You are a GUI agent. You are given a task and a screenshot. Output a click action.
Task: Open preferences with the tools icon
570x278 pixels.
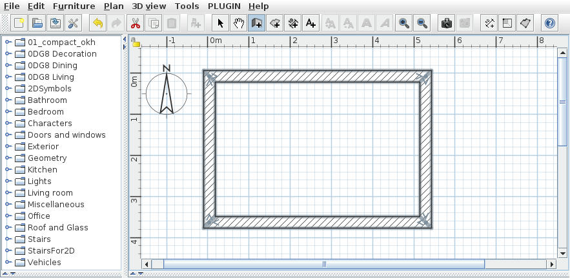(74, 24)
